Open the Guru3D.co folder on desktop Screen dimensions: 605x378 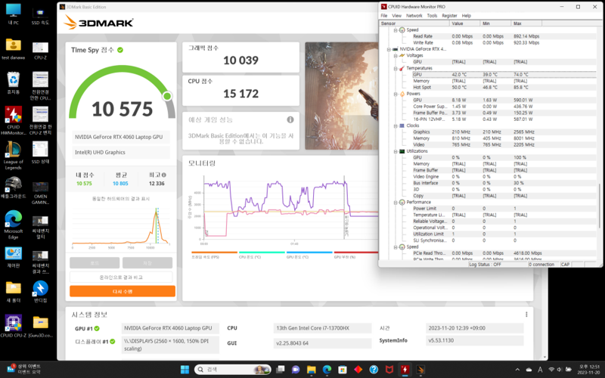(x=41, y=326)
